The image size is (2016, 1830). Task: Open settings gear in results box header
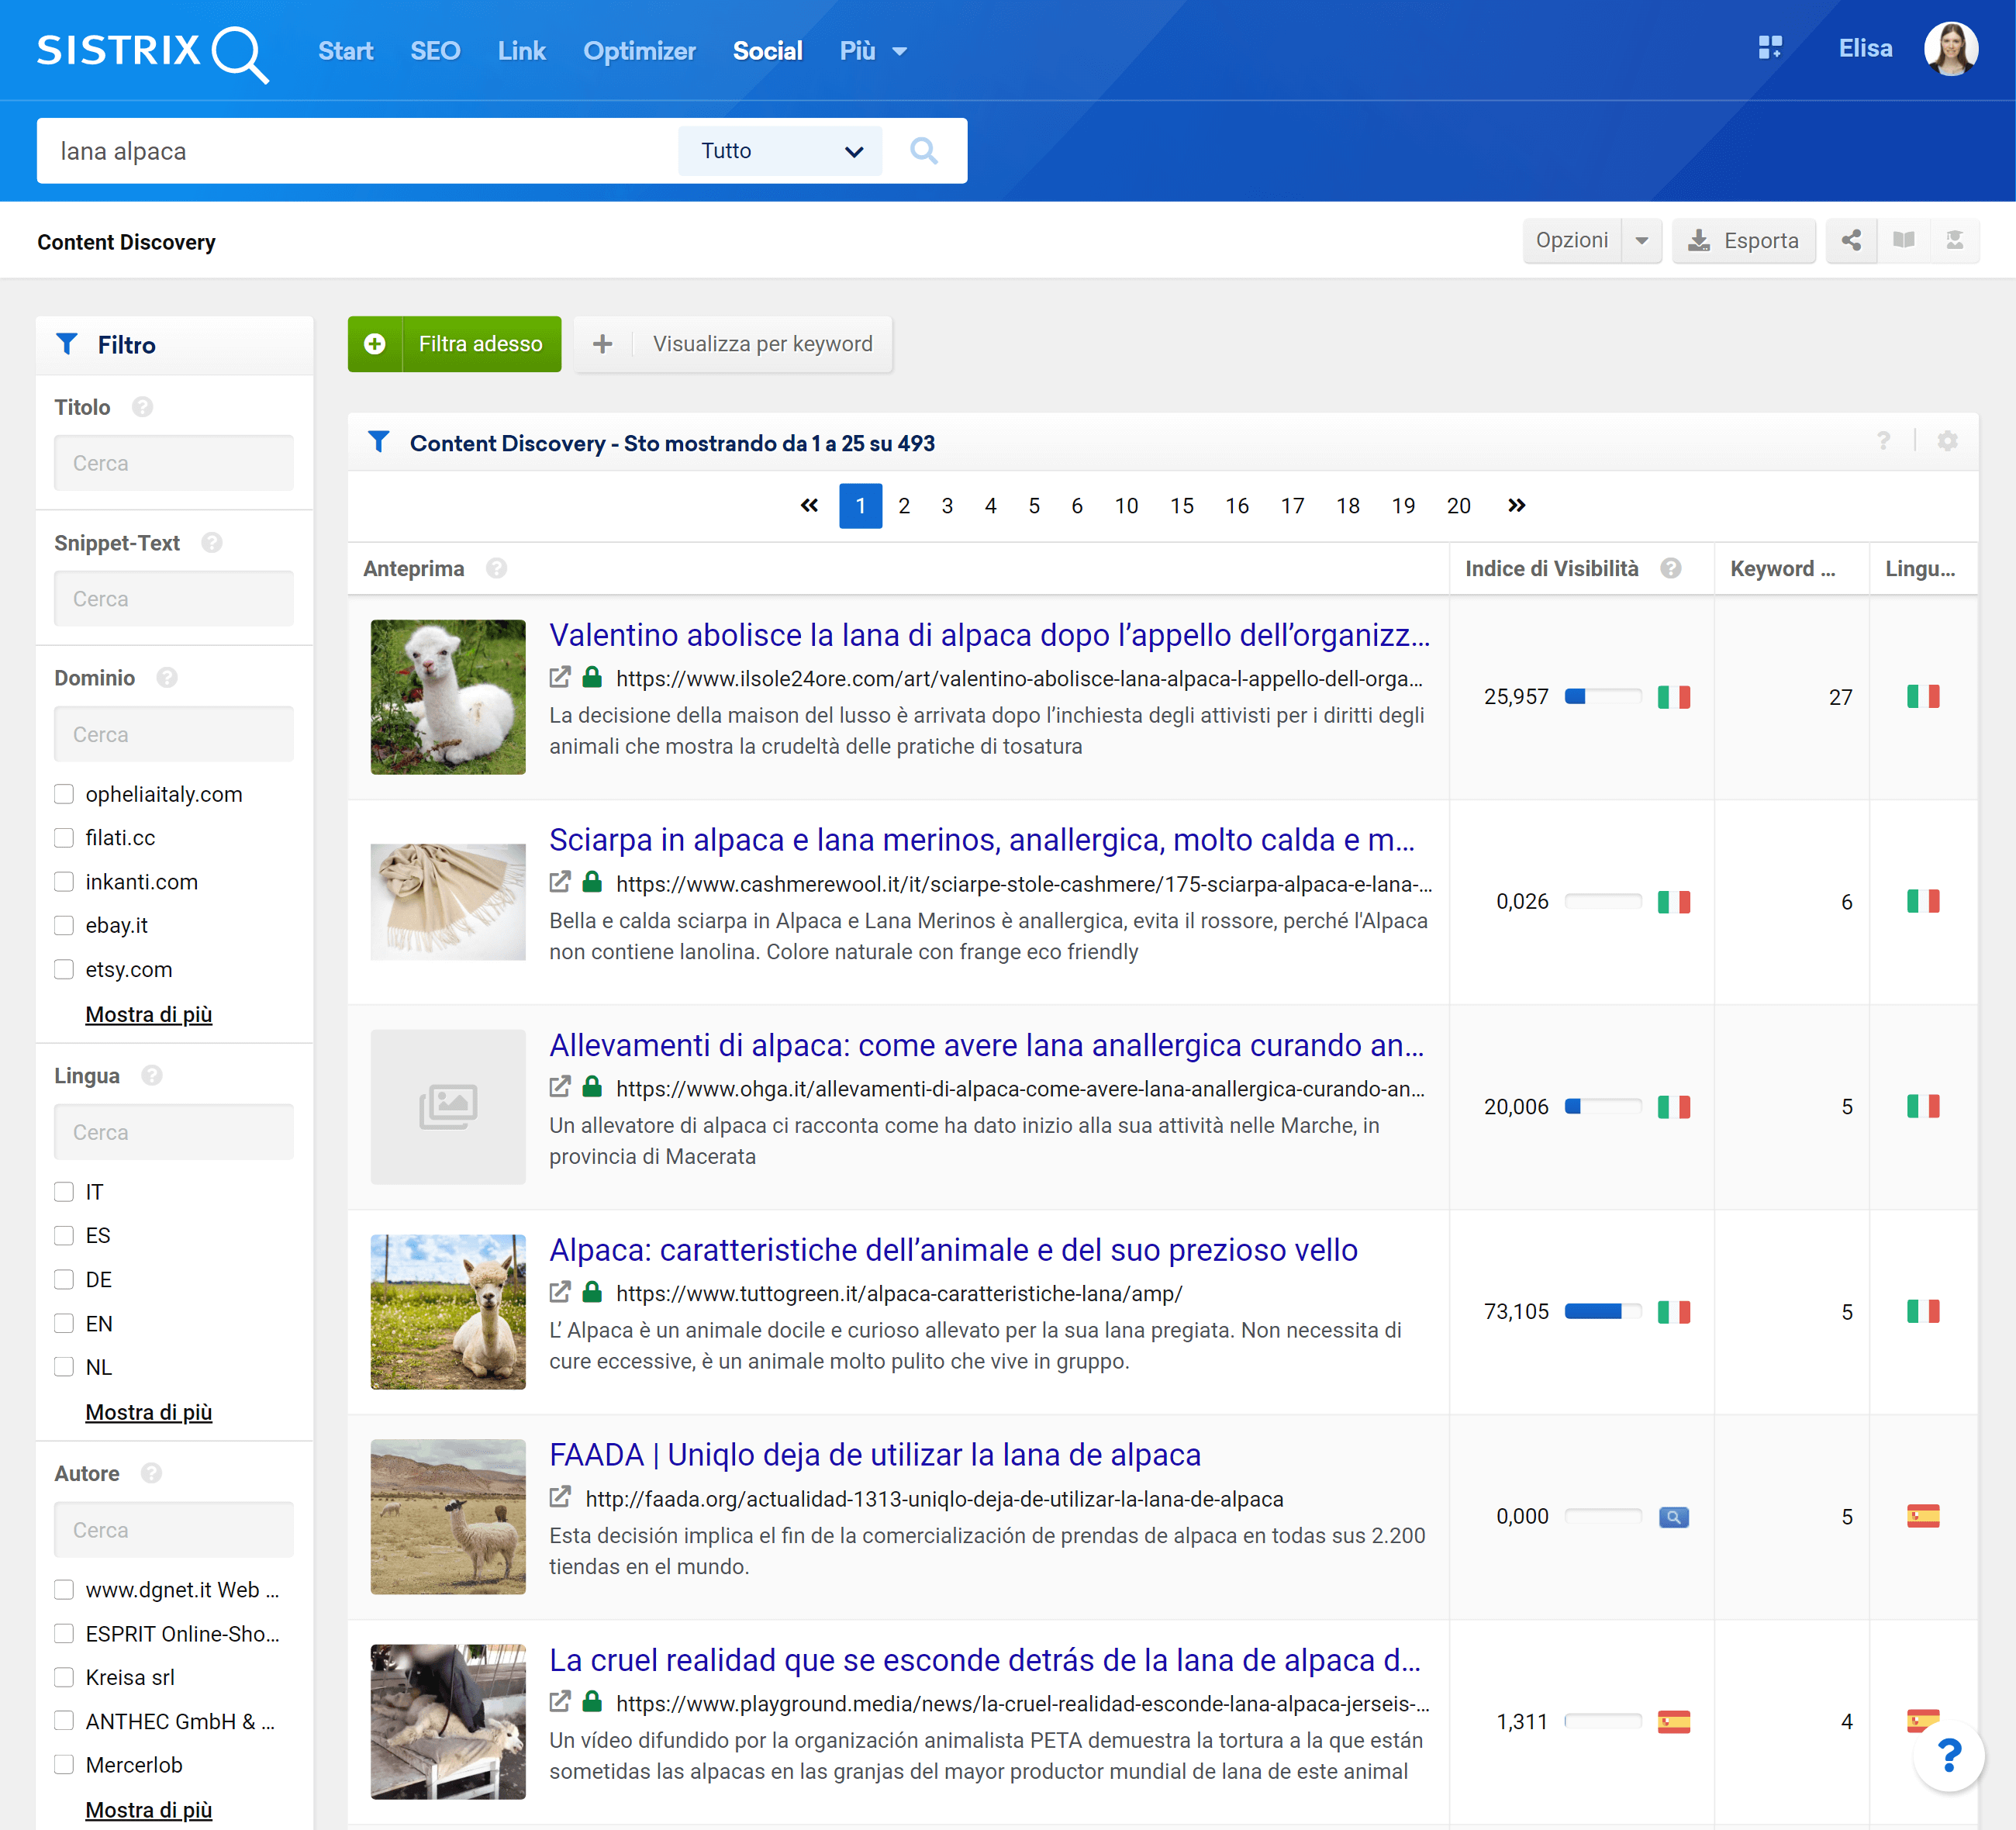pyautogui.click(x=1947, y=442)
